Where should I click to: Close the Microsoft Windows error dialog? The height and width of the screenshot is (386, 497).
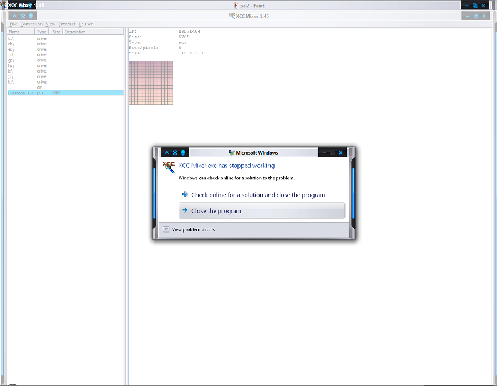click(x=341, y=152)
